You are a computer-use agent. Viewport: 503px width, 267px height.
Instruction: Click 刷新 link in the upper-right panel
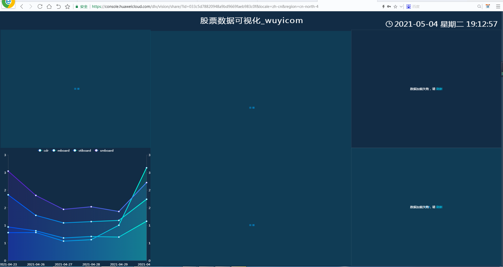pos(439,89)
